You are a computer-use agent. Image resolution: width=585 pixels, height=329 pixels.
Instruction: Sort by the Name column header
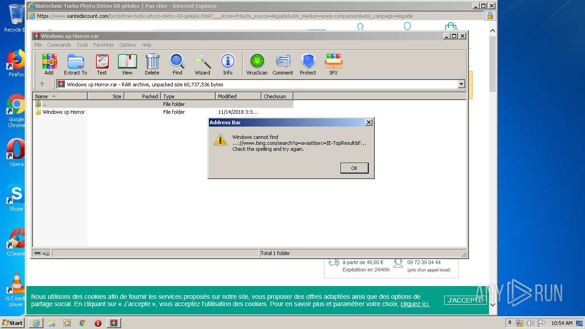(60, 96)
